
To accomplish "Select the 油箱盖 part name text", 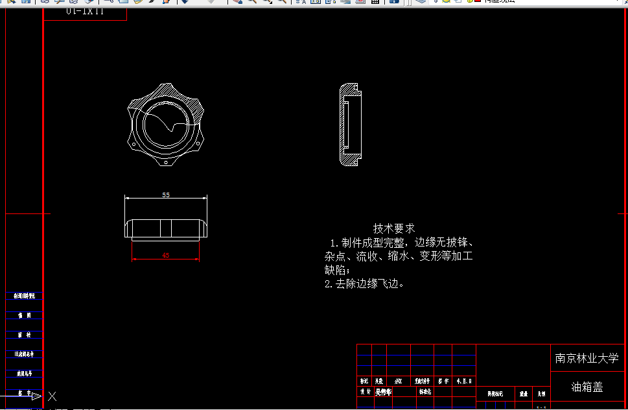I will pyautogui.click(x=587, y=387).
